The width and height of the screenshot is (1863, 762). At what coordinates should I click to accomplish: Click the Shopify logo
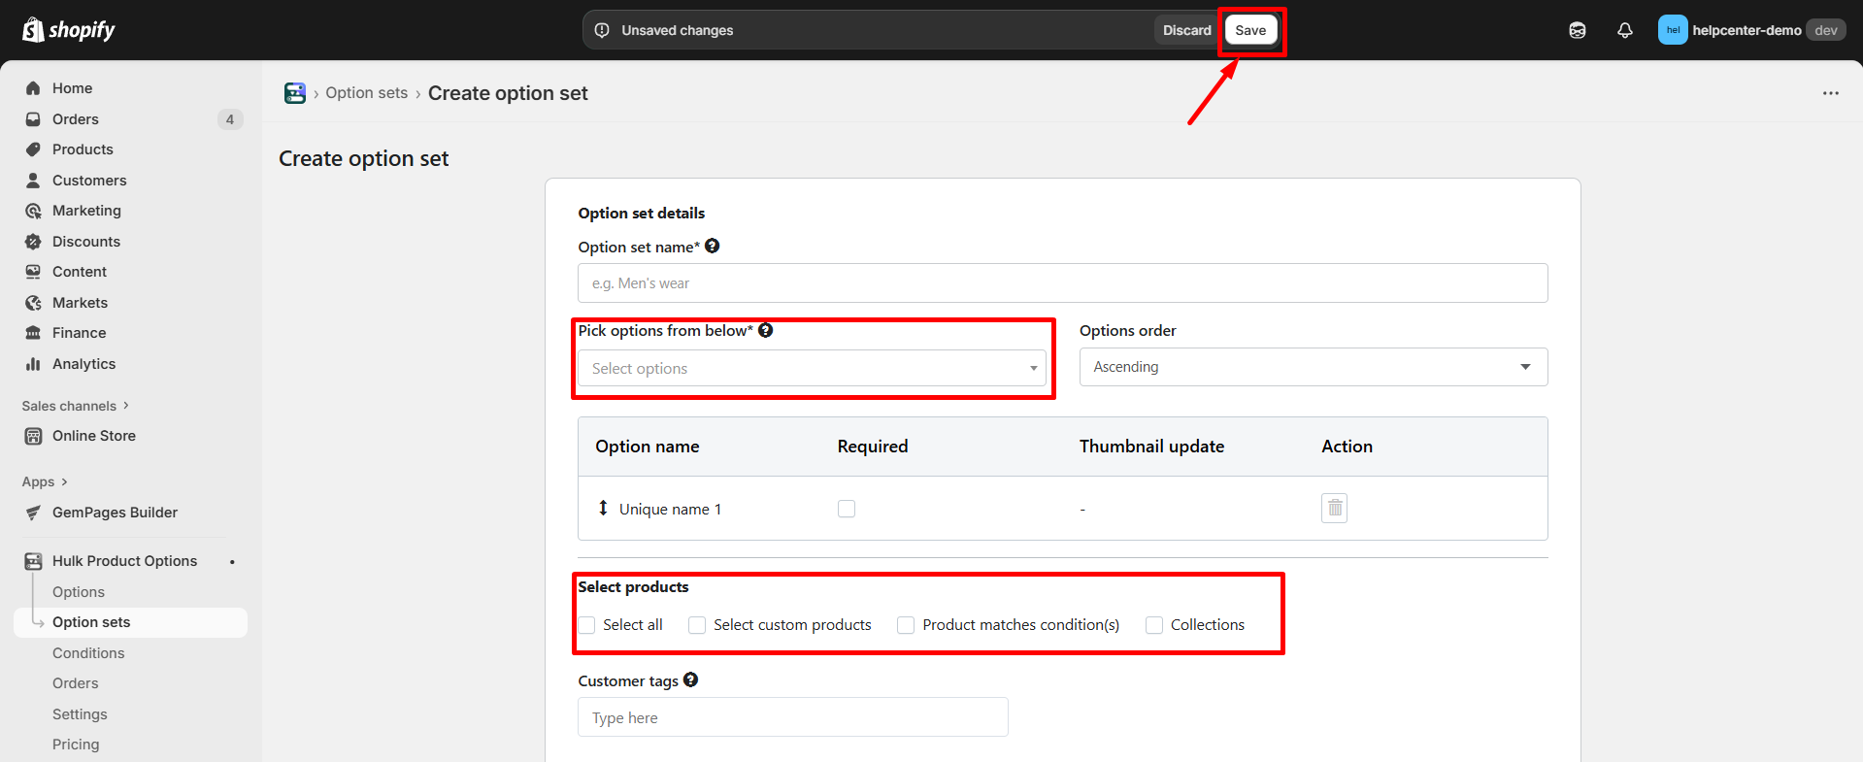coord(68,30)
